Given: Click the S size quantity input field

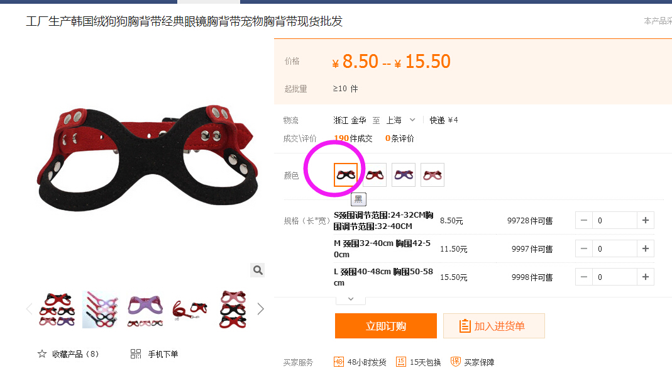Looking at the screenshot, I should pos(615,220).
